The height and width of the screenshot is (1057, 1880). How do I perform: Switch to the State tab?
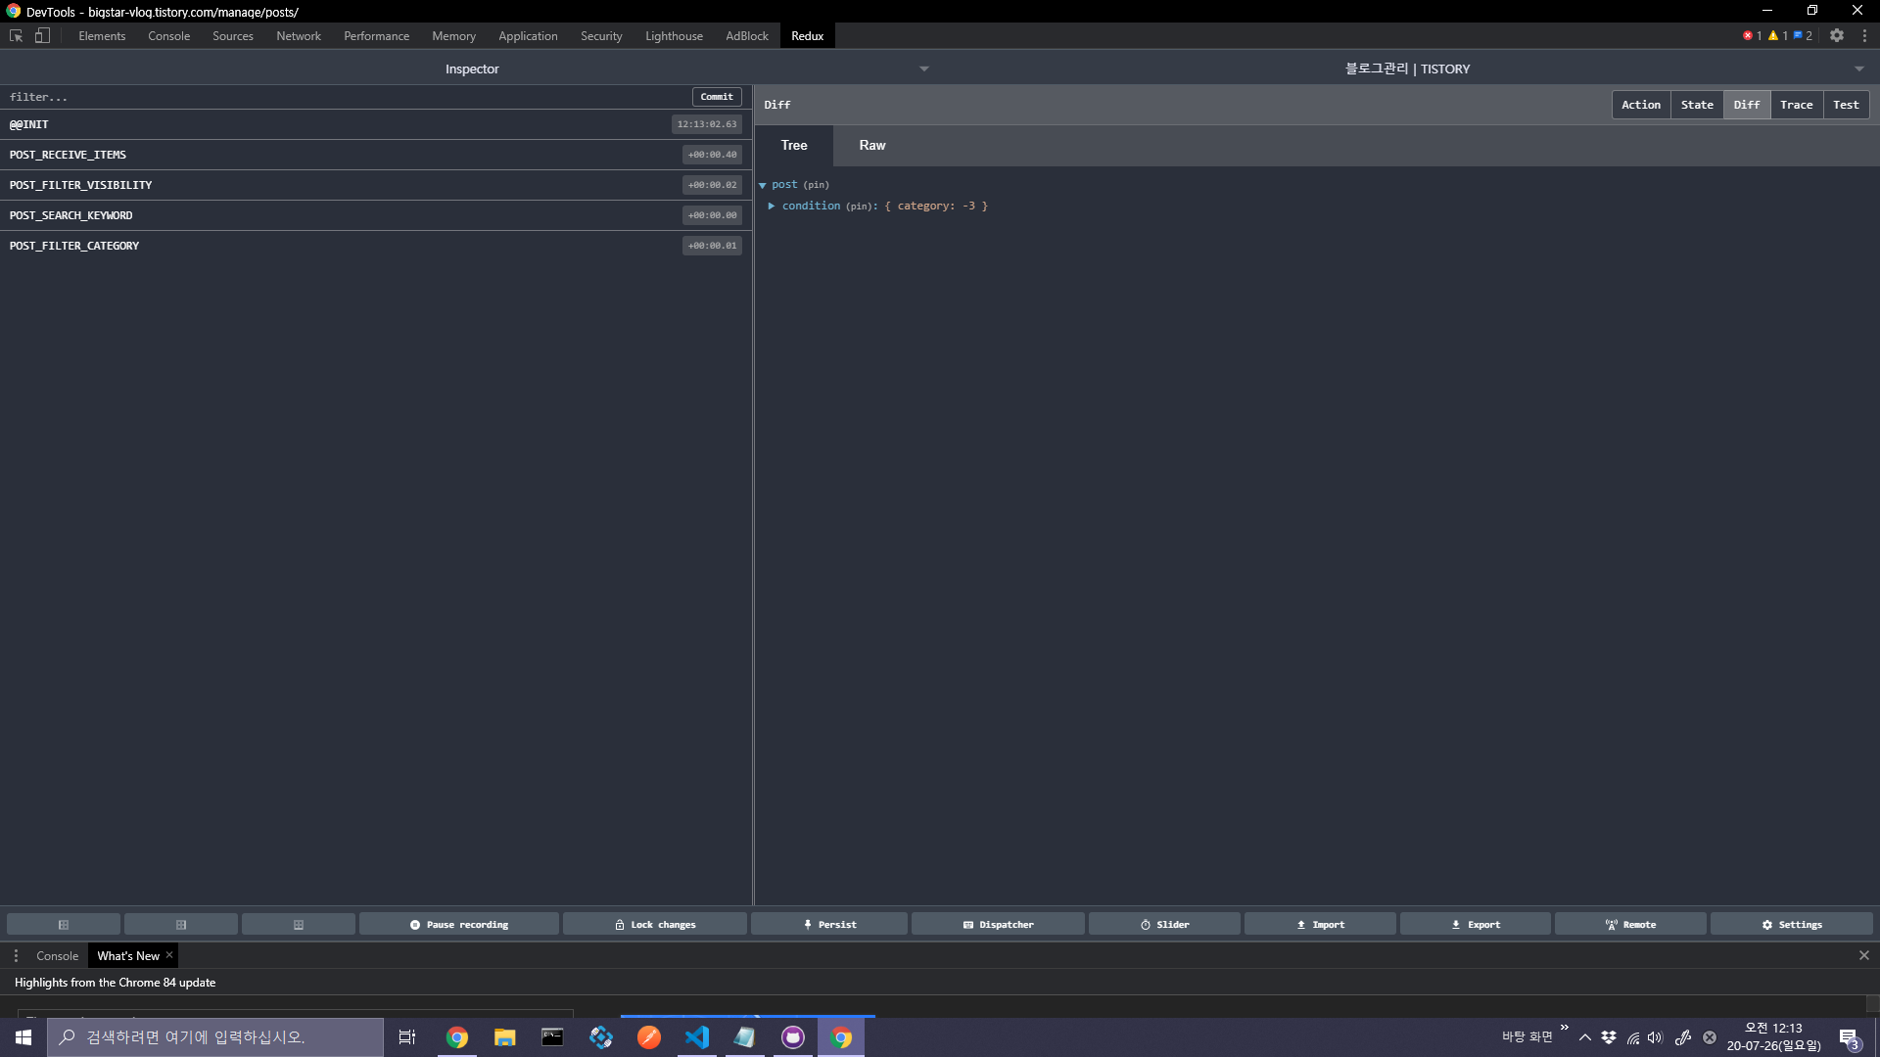pyautogui.click(x=1697, y=105)
